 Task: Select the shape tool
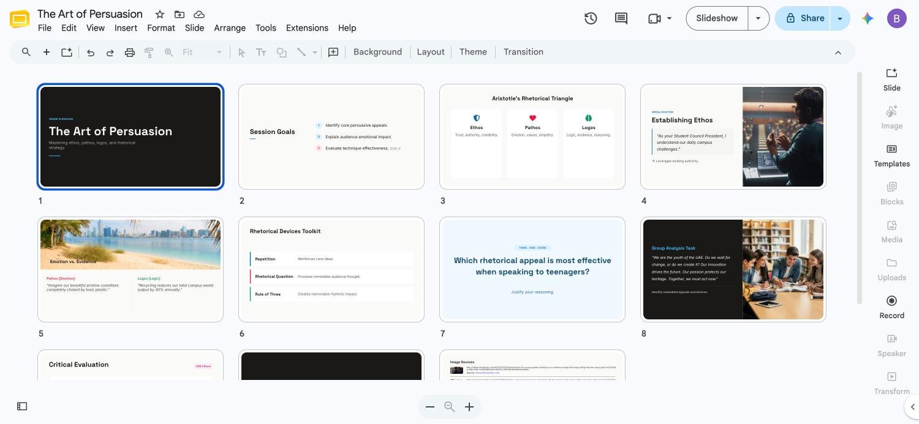coord(281,52)
